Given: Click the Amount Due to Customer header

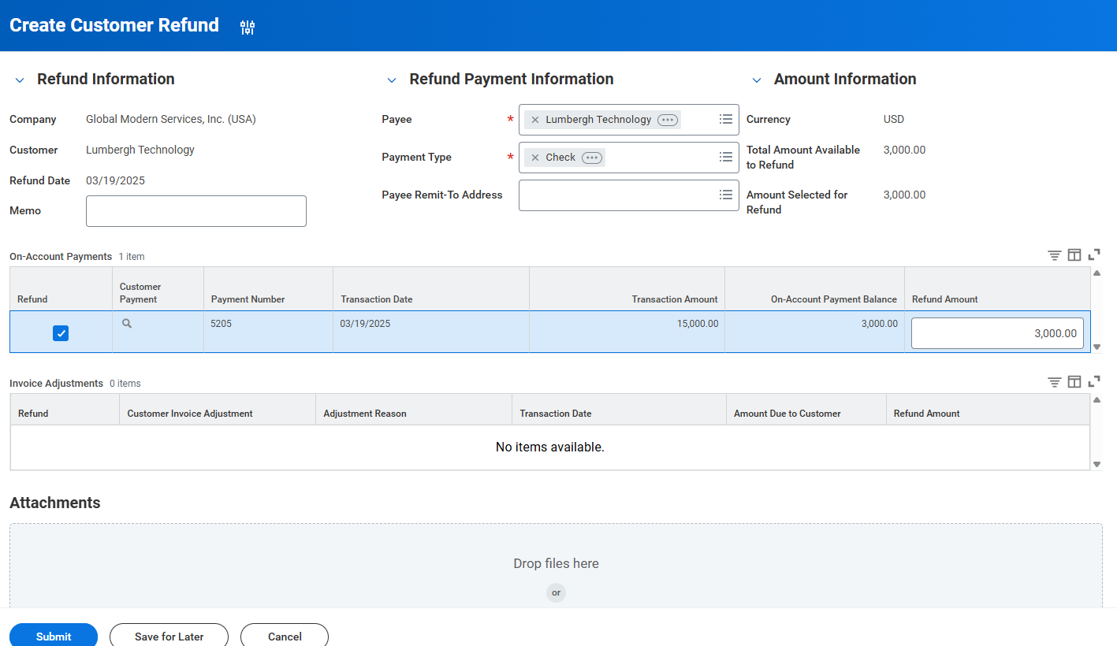Looking at the screenshot, I should [x=805, y=410].
